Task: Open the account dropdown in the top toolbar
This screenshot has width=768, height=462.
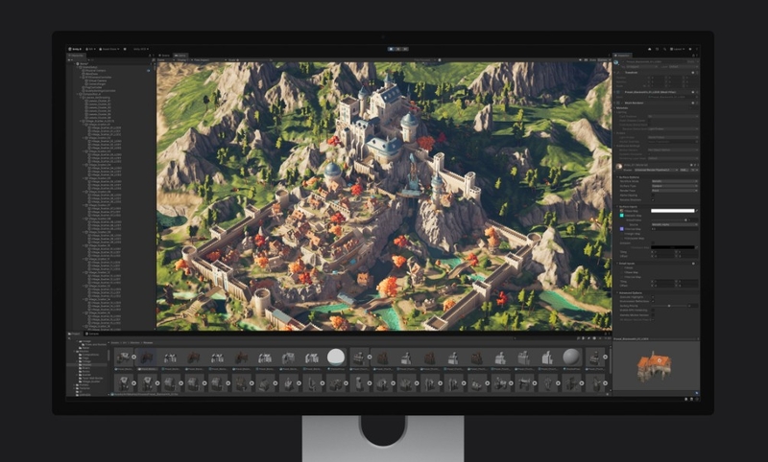Action: click(90, 49)
